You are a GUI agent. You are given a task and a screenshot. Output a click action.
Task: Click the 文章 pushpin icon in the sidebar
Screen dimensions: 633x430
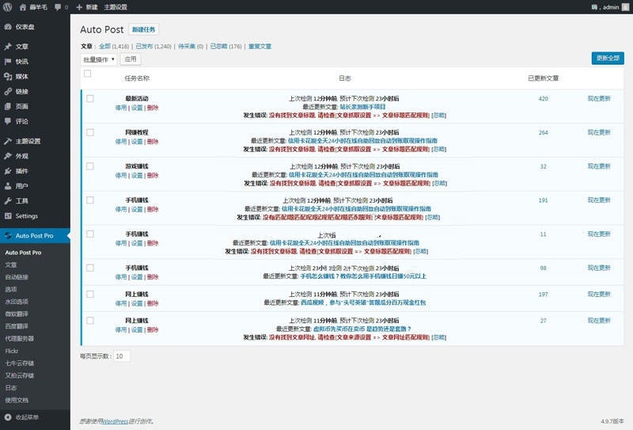[x=7, y=47]
